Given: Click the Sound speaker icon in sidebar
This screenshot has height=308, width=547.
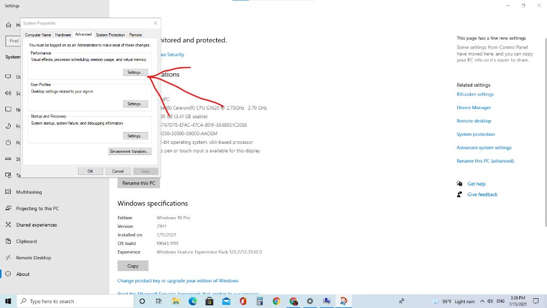Looking at the screenshot, I should (9, 93).
